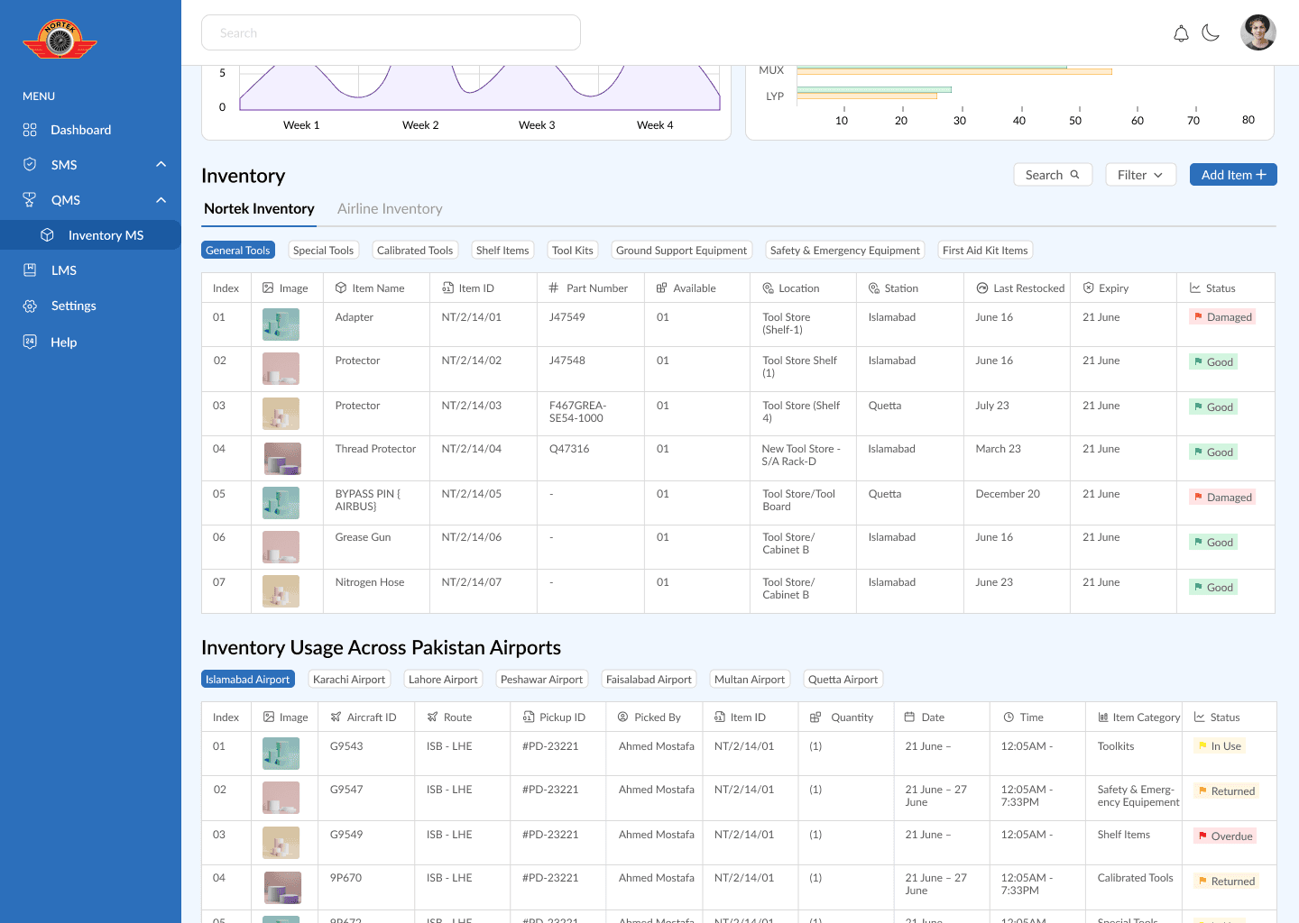Collapse the QMS menu chevron

(161, 200)
